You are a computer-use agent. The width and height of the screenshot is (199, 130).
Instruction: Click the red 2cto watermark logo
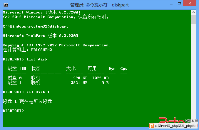[x=171, y=120]
